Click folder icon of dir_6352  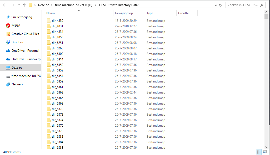click(x=49, y=70)
